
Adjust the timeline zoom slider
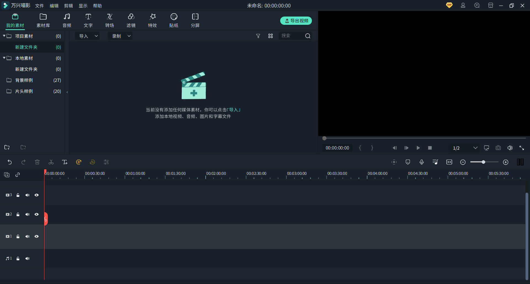coord(484,162)
